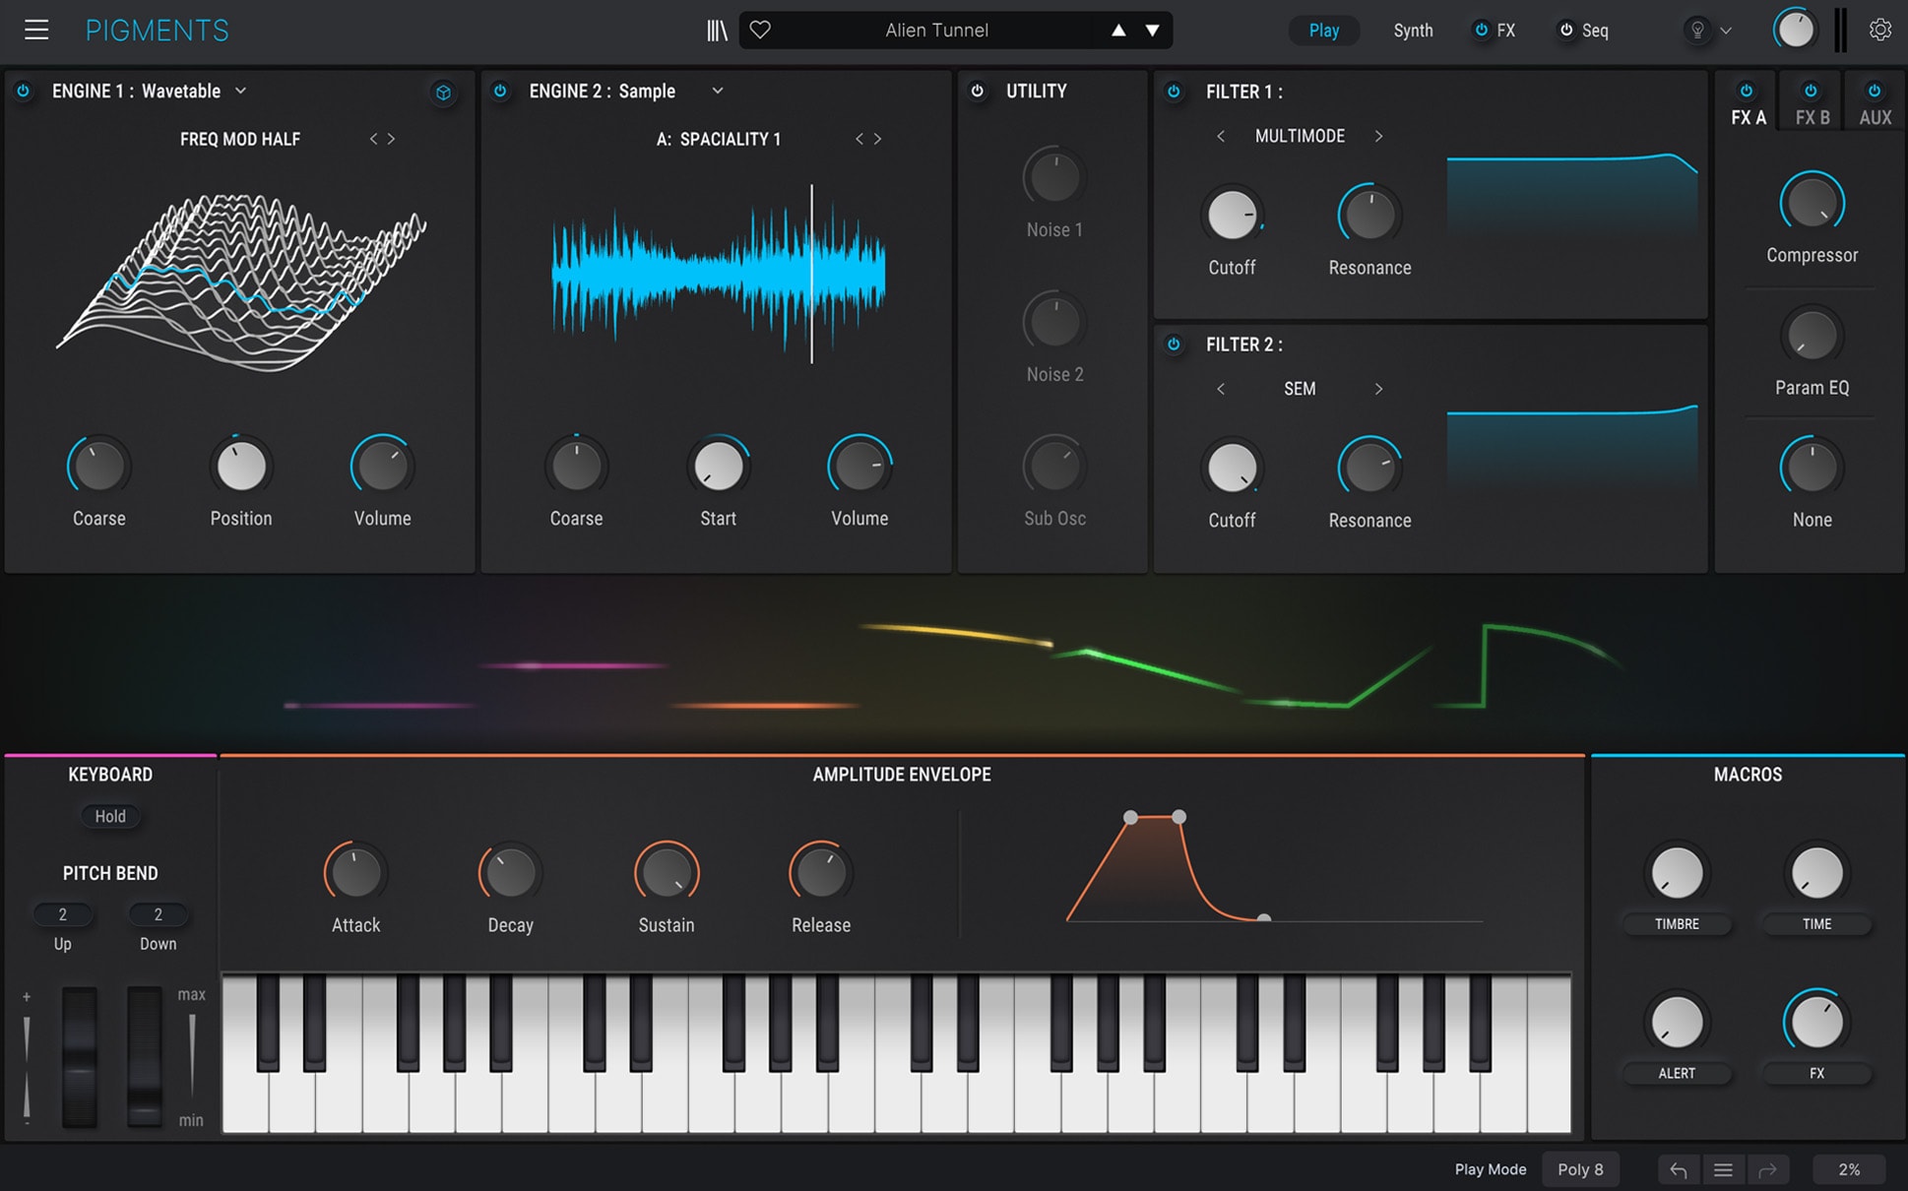1908x1191 pixels.
Task: Toggle FX A power button
Action: pos(1746,91)
